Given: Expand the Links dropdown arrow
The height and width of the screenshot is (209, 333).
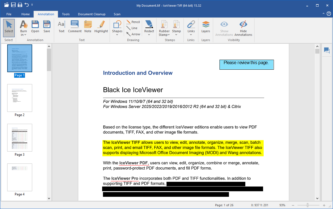Looking at the screenshot, I should [191, 35].
